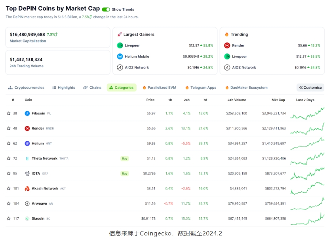This screenshot has height=239, width=329.
Task: Click the IOTA coin logo
Action: (x=27, y=173)
